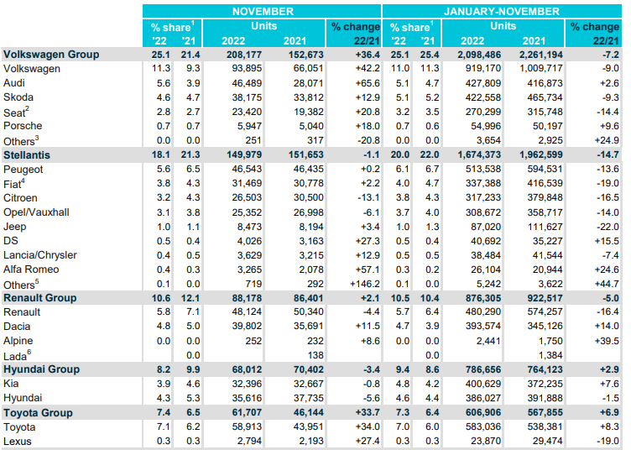Click Lancia/Chrysler year-to-date units 38,484

[x=486, y=255]
